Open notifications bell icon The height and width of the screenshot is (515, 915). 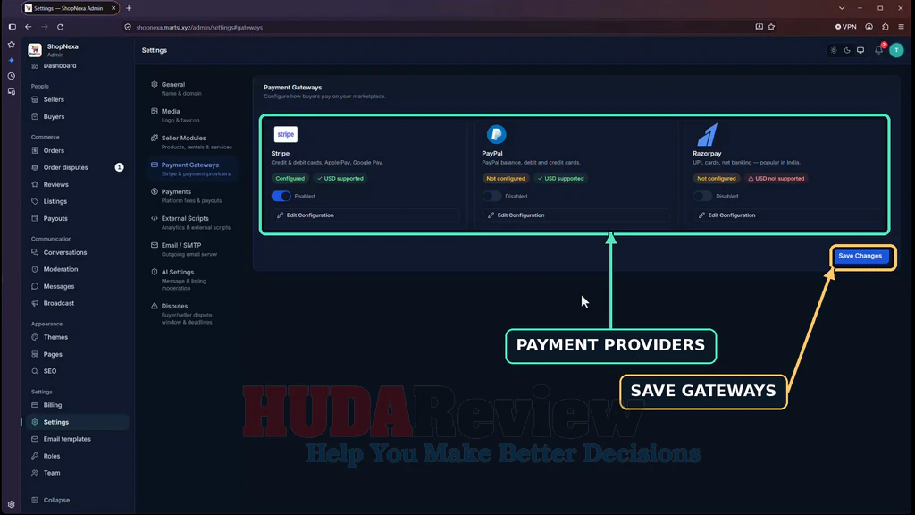[x=879, y=50]
